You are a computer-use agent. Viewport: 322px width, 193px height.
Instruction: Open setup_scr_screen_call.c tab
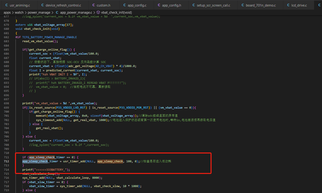click(211, 5)
